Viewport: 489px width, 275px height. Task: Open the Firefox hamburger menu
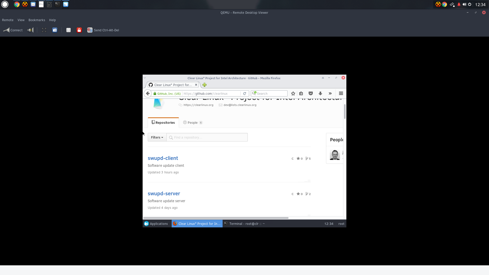pos(341,93)
